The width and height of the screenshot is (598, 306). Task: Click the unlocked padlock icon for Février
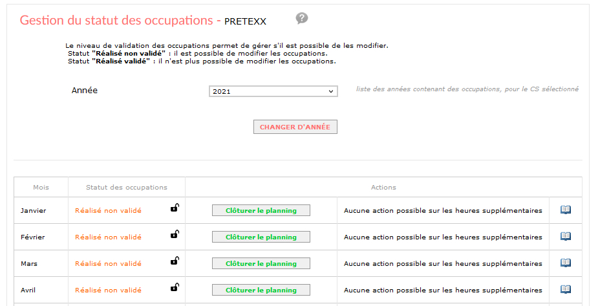tap(175, 234)
